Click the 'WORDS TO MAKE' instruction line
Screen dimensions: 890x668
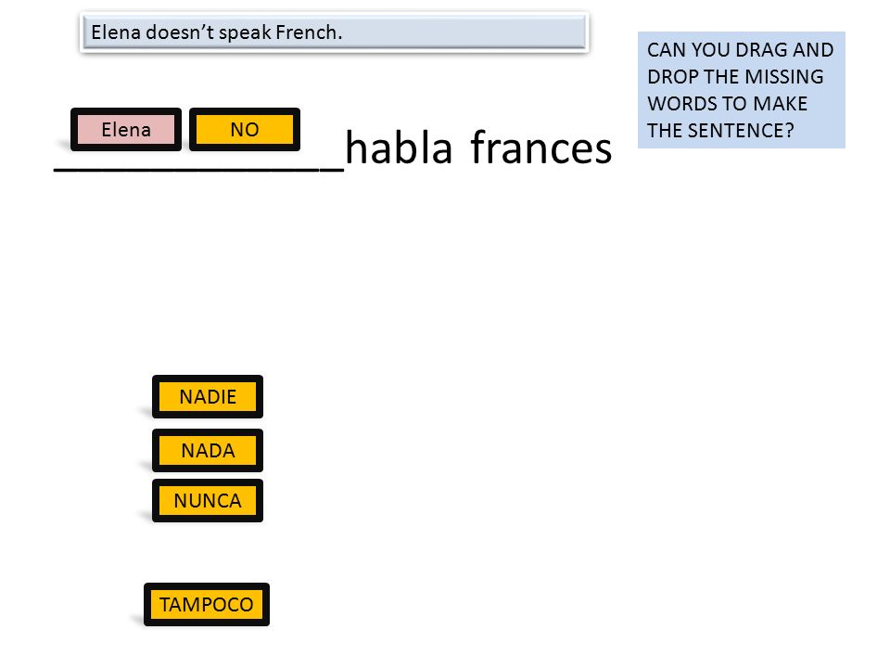(727, 104)
